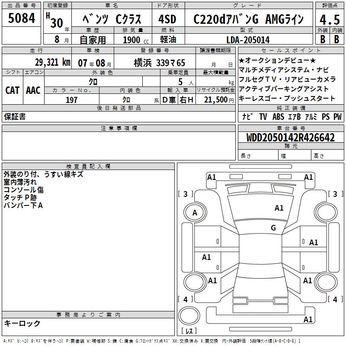Click the 注意事項欄 header
This screenshot has height=346, width=346.
pos(119,128)
